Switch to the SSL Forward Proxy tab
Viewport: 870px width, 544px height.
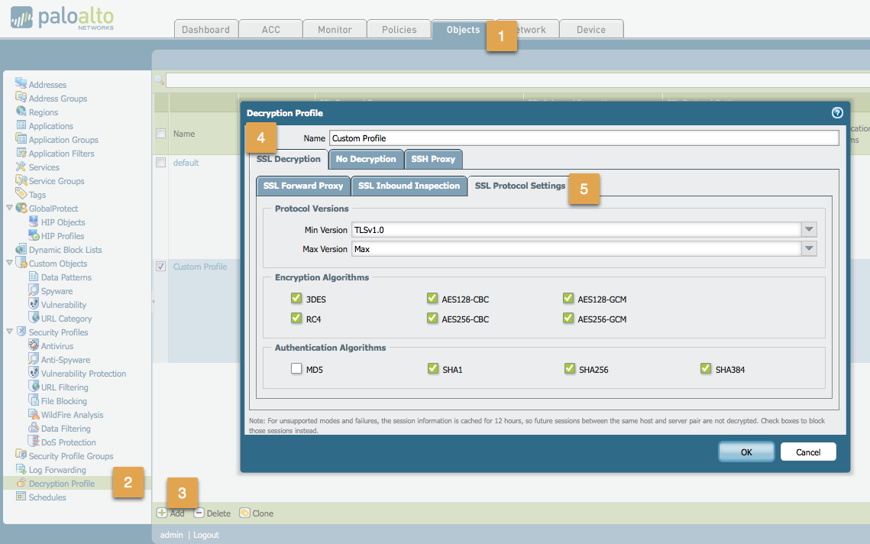tap(302, 186)
